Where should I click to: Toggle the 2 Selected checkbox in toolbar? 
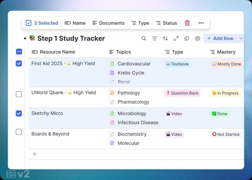[x=28, y=23]
